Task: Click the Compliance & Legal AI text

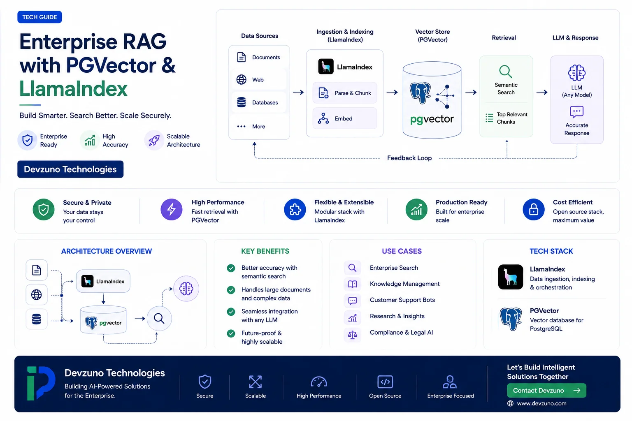Action: [x=401, y=332]
